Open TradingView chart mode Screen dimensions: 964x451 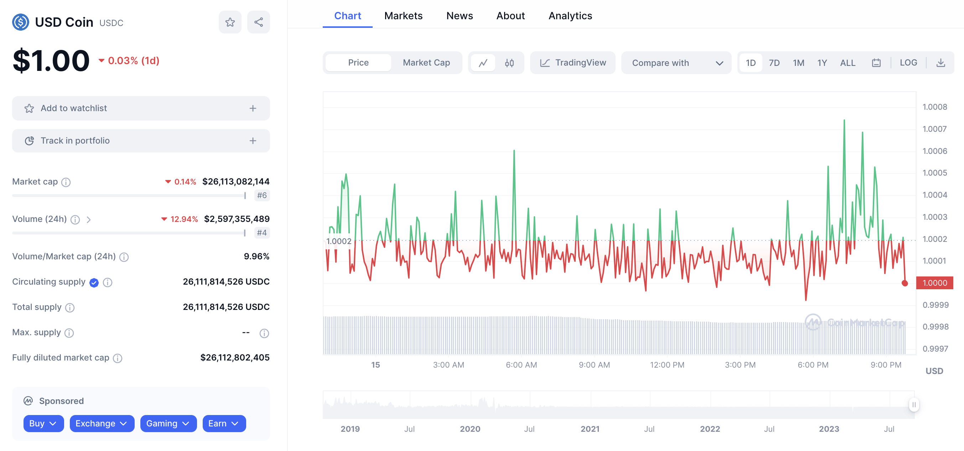[x=572, y=63]
